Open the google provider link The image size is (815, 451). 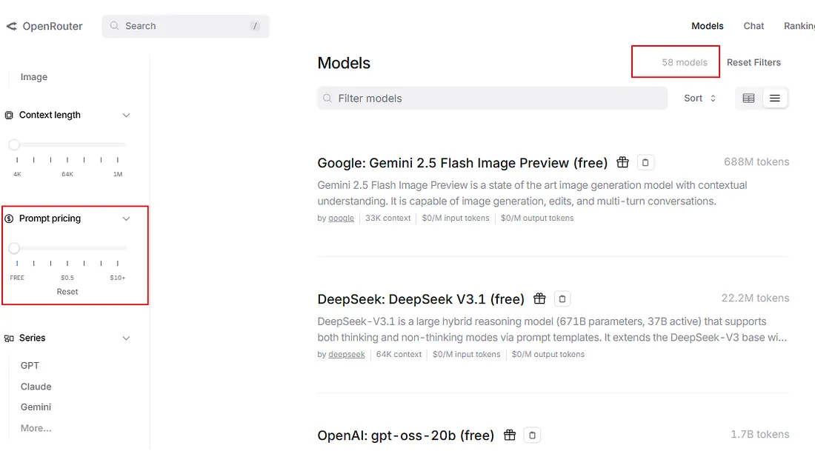coord(341,218)
